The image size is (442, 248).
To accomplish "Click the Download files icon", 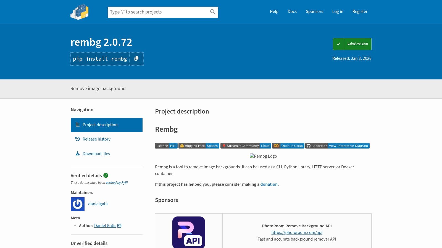I will (x=78, y=153).
